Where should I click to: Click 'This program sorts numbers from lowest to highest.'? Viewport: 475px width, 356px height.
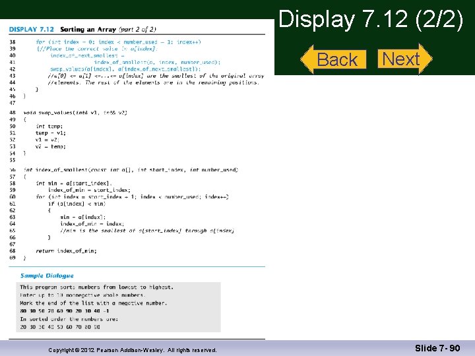(x=96, y=287)
